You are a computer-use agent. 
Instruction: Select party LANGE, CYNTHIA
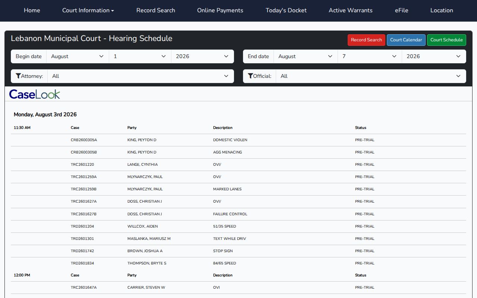(x=142, y=165)
